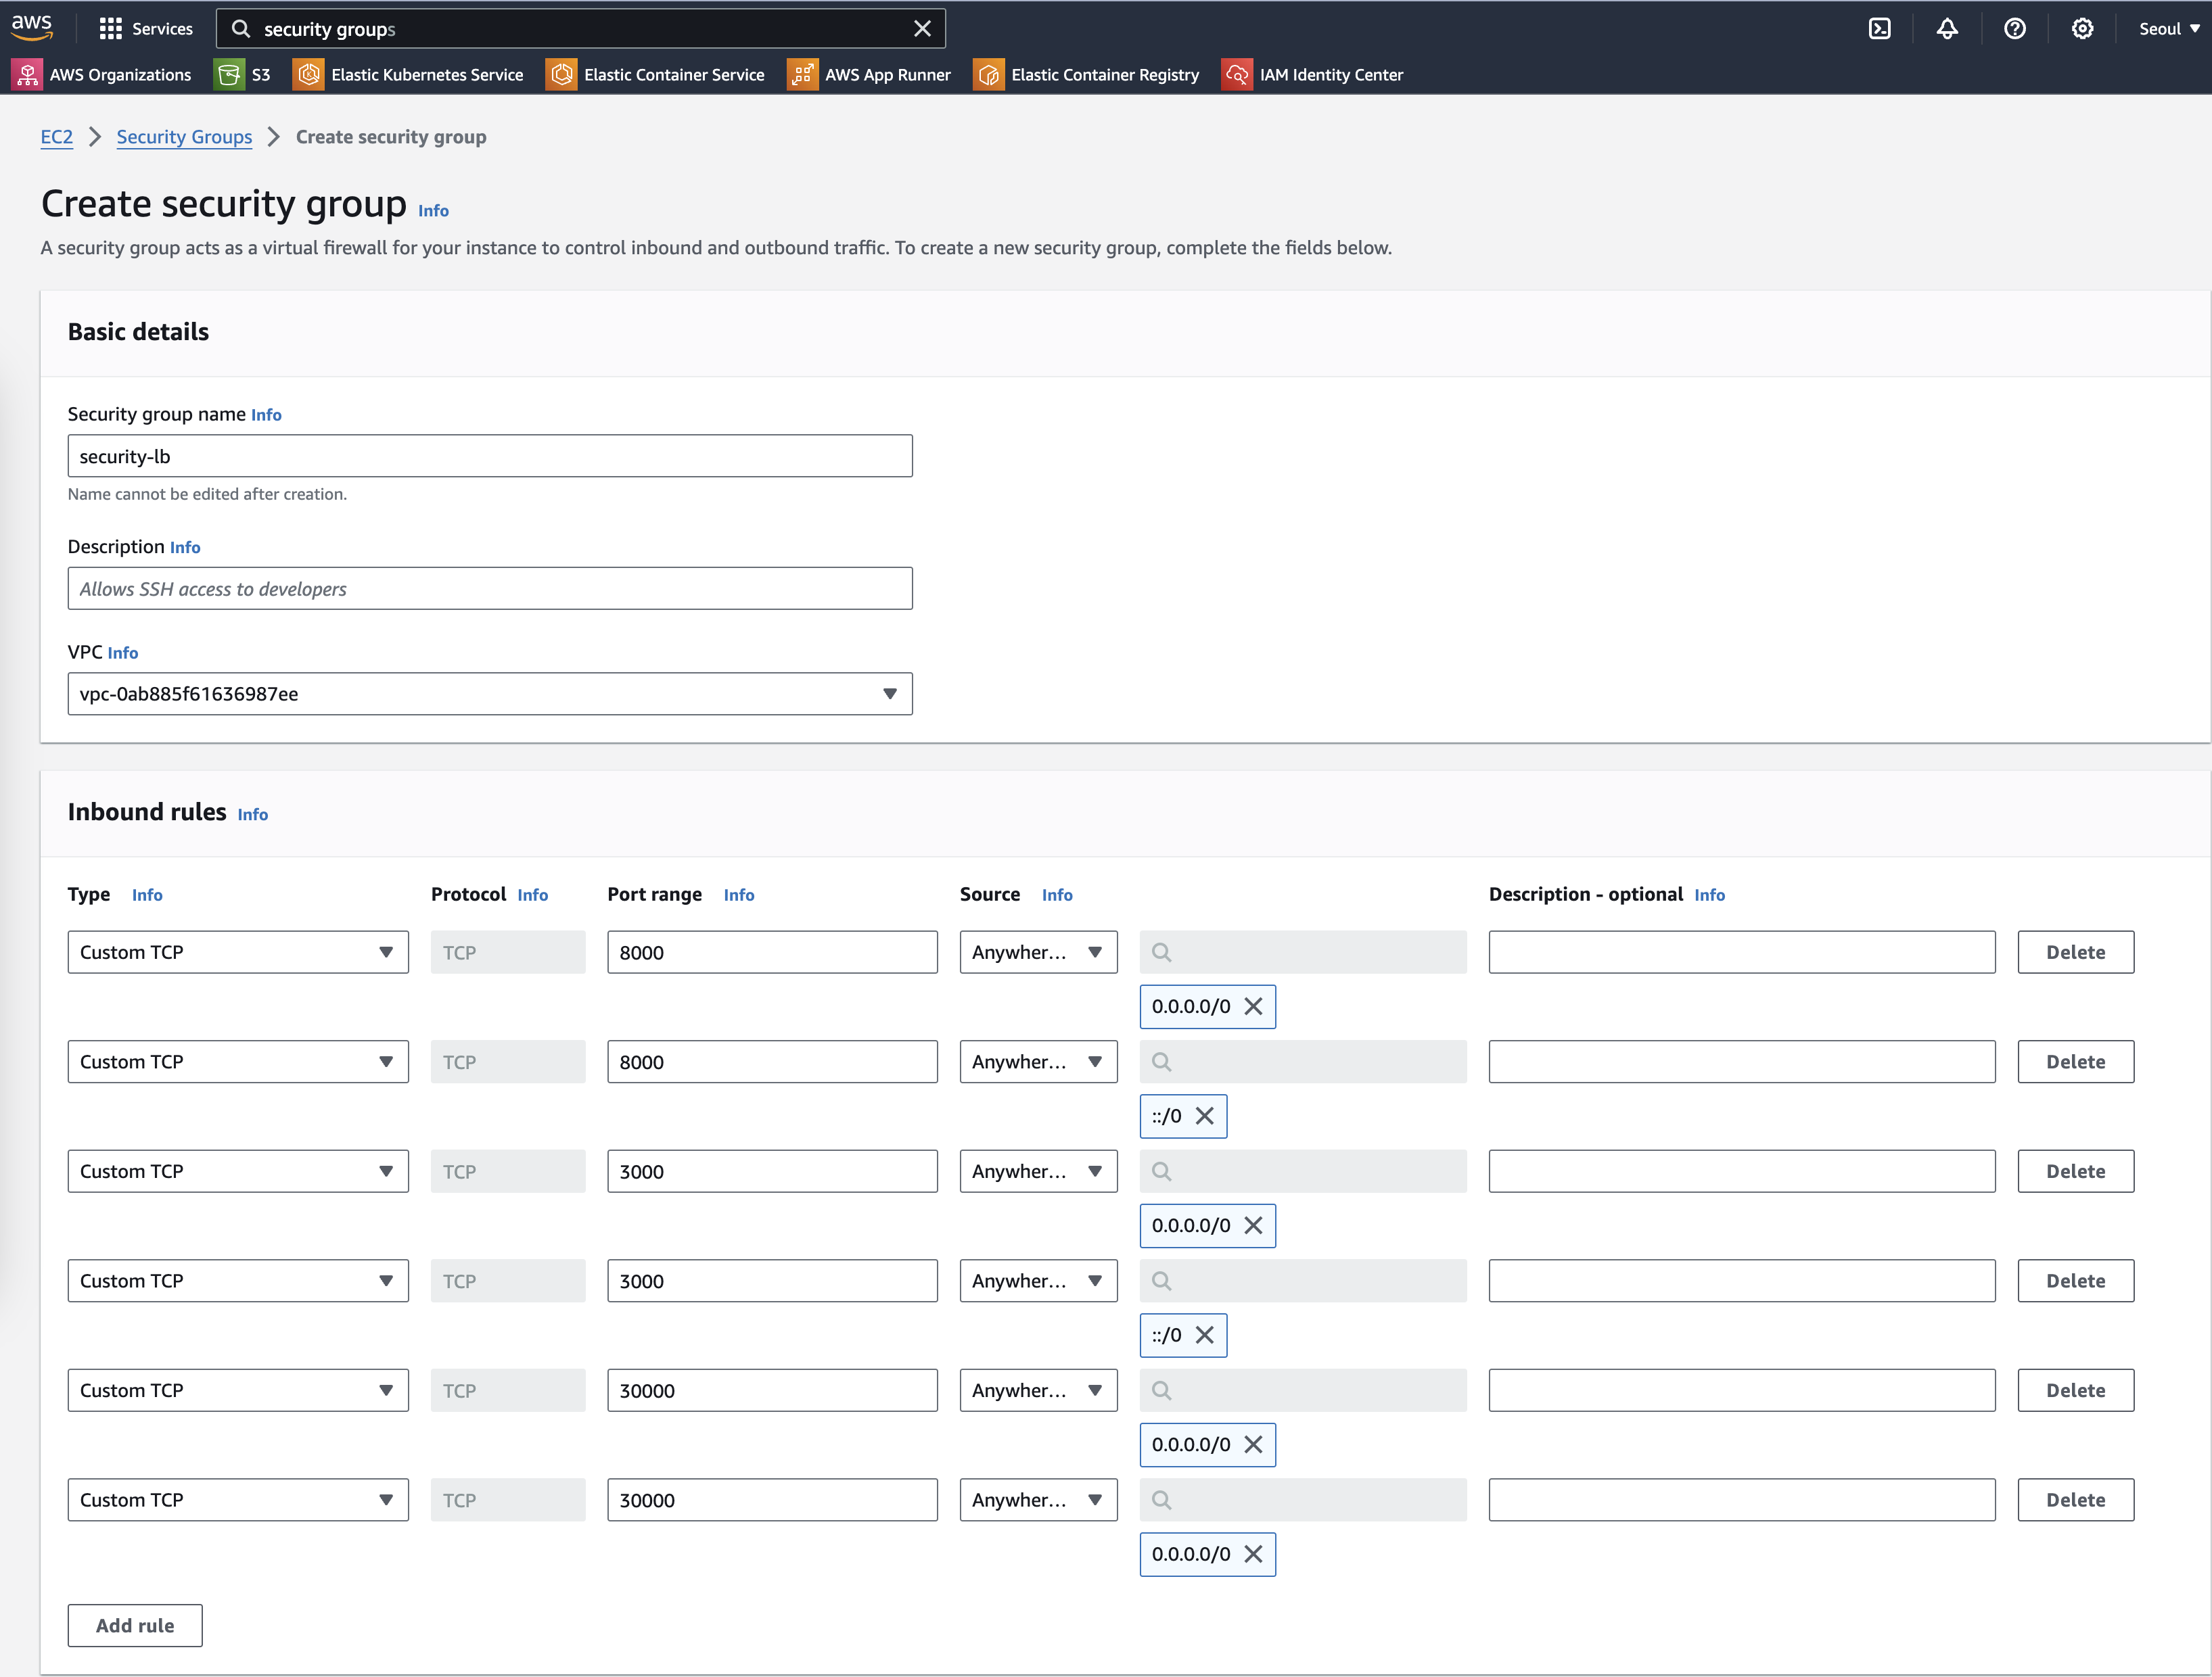Image resolution: width=2212 pixels, height=1677 pixels.
Task: Open Source dropdown for first 3000 rule
Action: (1038, 1171)
